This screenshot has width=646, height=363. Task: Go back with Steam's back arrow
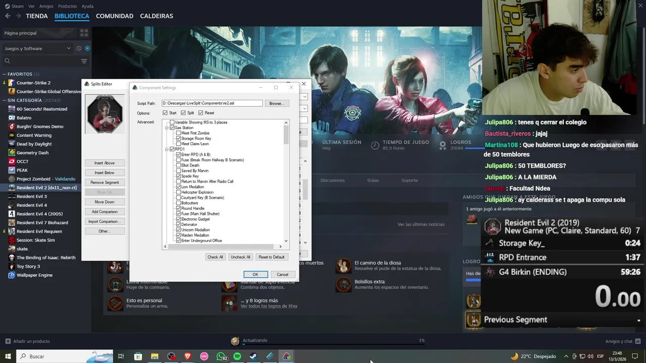(8, 16)
